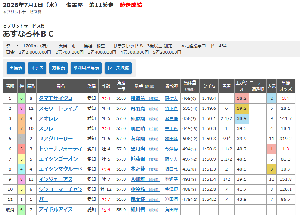Open trainer 竹下直 link
Image resolution: width=300 pixels, height=219 pixels.
pos(171,108)
